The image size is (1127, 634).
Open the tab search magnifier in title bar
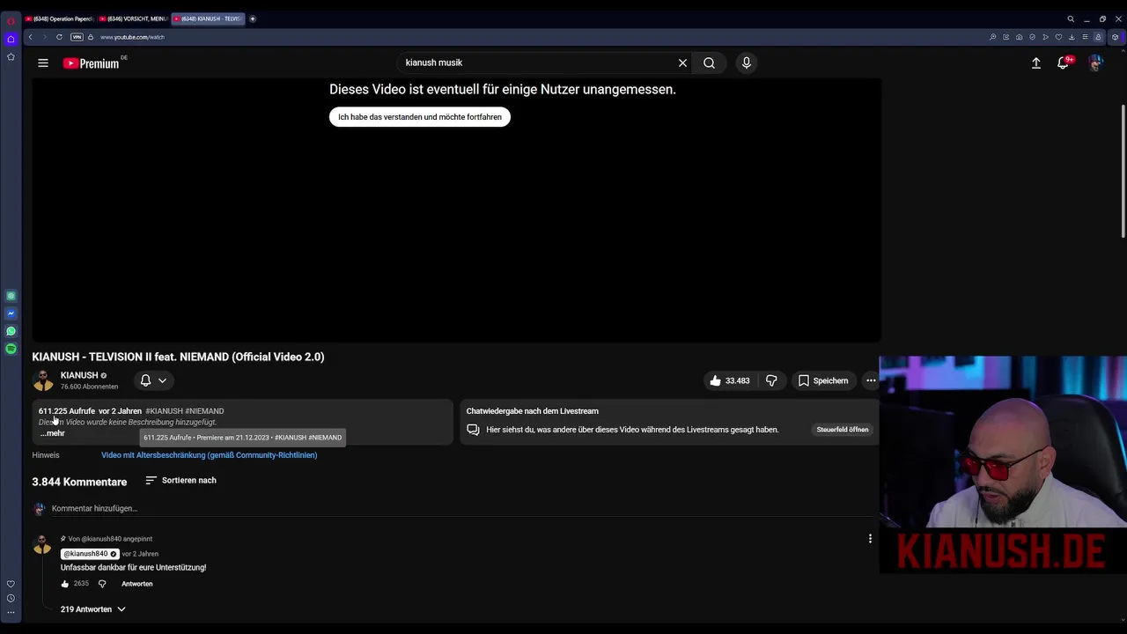1071,18
